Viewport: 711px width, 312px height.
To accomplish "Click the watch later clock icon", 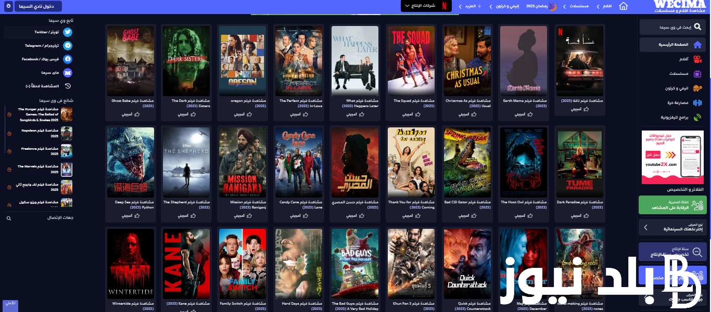I will coord(68,86).
